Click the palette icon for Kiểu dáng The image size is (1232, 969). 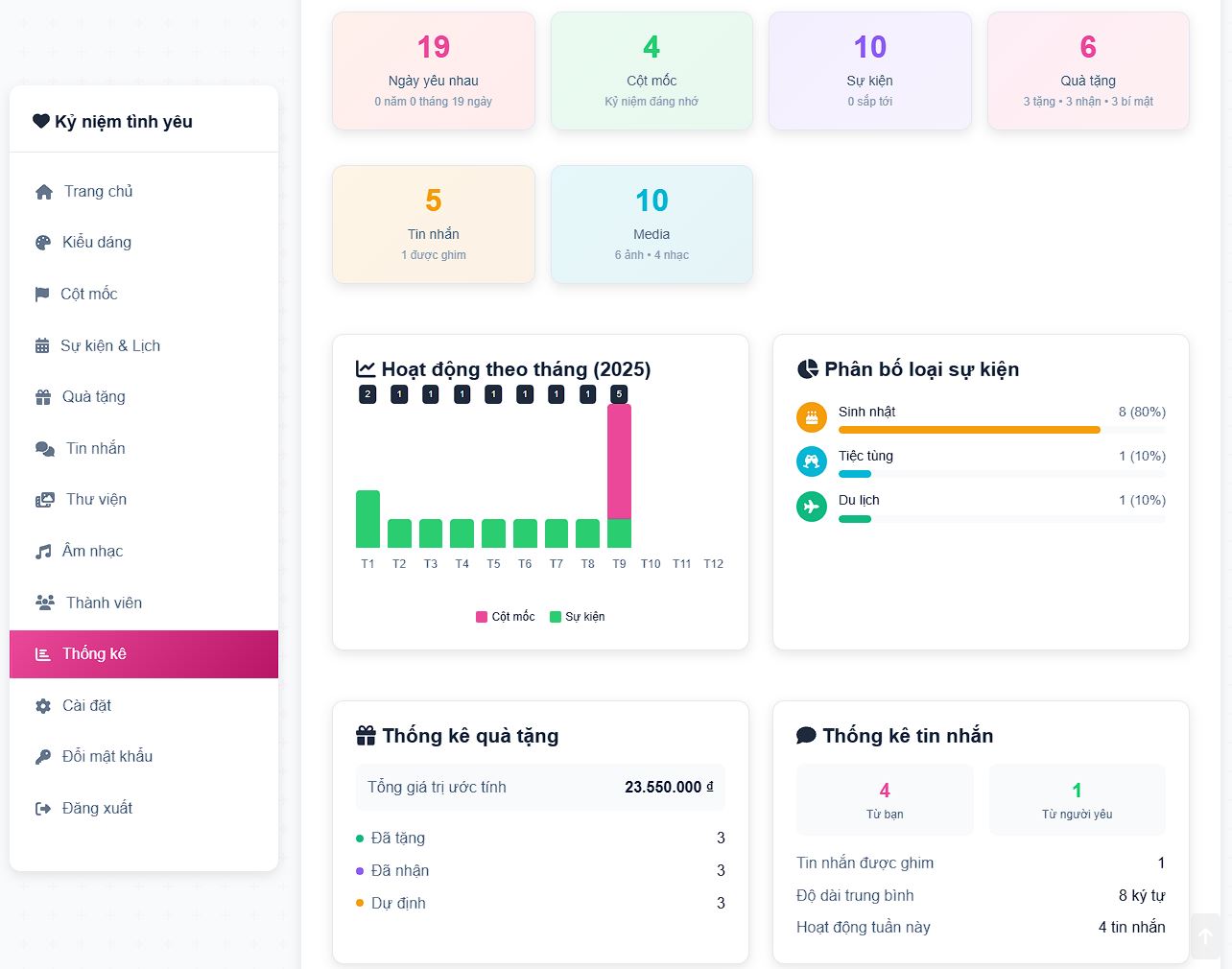tap(43, 243)
